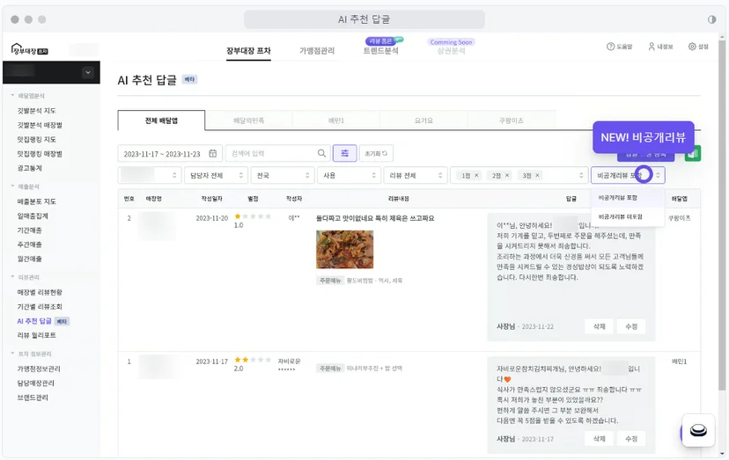Toggle the dark mode icon in title bar

tap(711, 19)
